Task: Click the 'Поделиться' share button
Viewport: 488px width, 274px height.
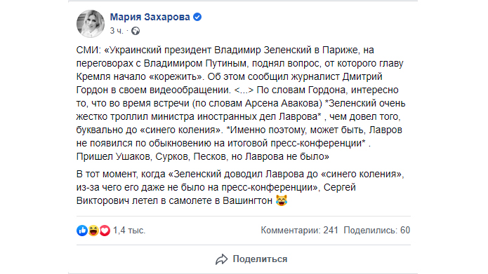Action: pos(251,259)
